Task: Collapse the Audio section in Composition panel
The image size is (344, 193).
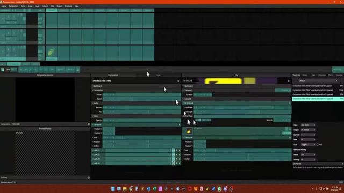Action: pos(92,103)
